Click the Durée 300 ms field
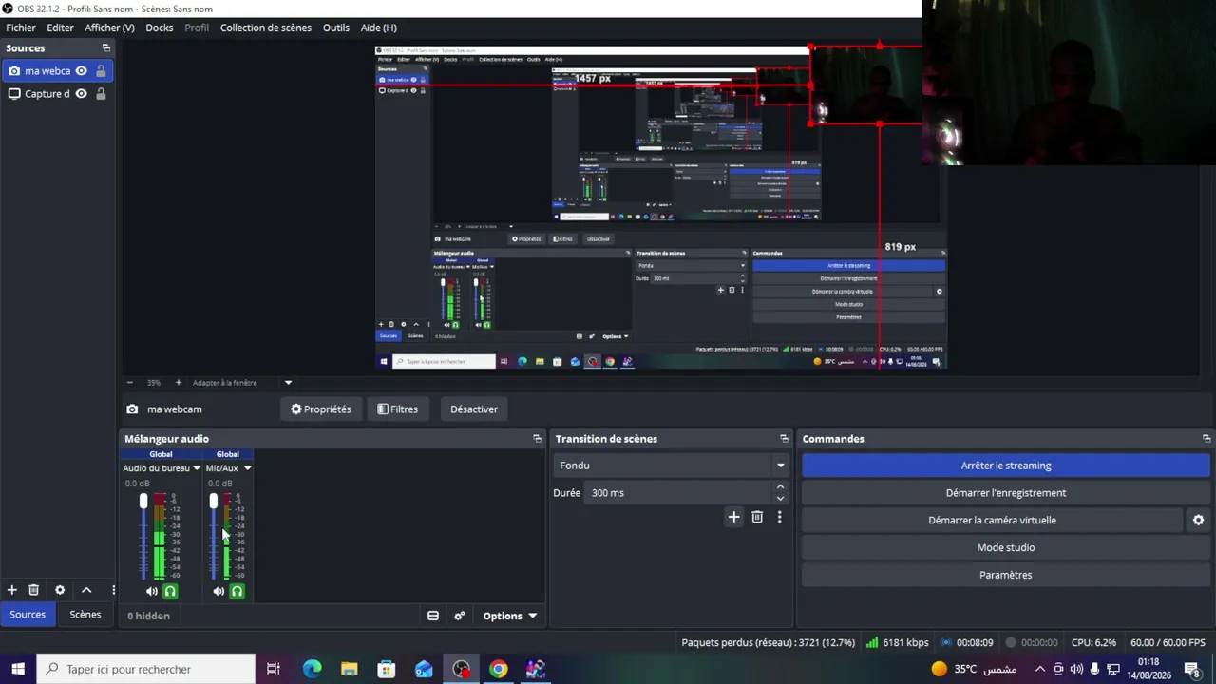Screen dimensions: 1216x684 (680, 492)
